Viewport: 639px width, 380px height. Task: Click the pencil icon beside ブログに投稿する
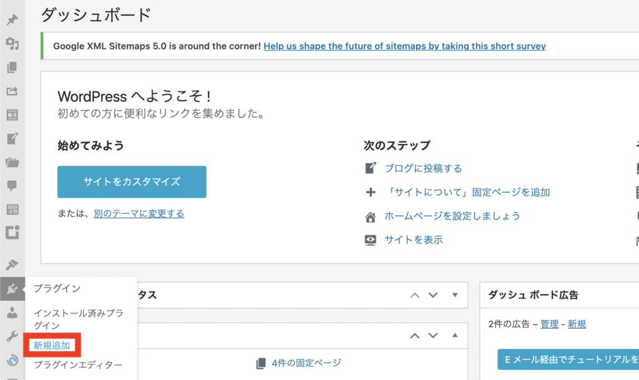click(x=371, y=168)
